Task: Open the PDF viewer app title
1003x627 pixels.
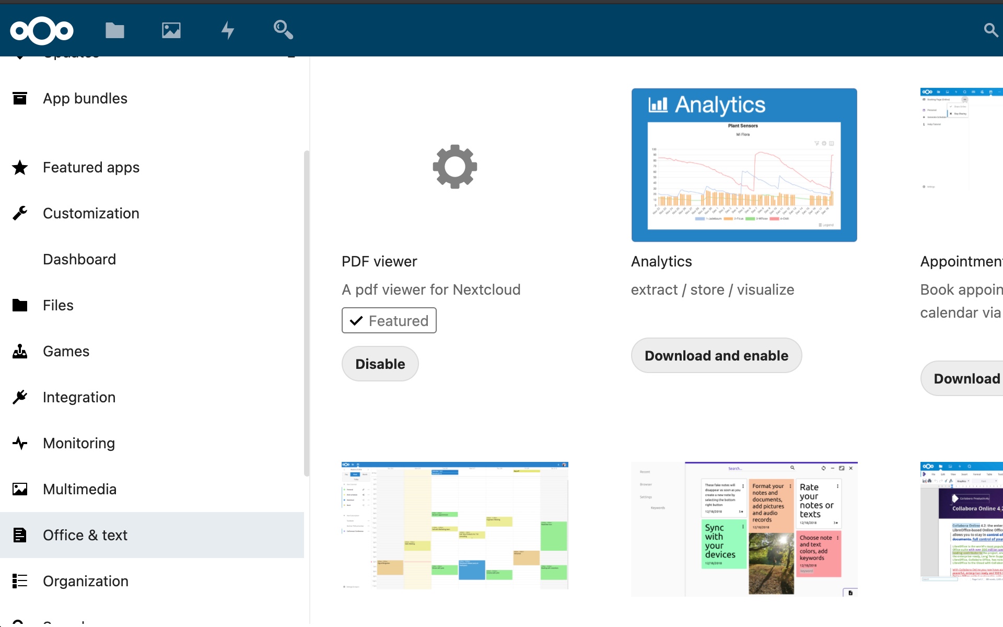Action: pyautogui.click(x=379, y=261)
